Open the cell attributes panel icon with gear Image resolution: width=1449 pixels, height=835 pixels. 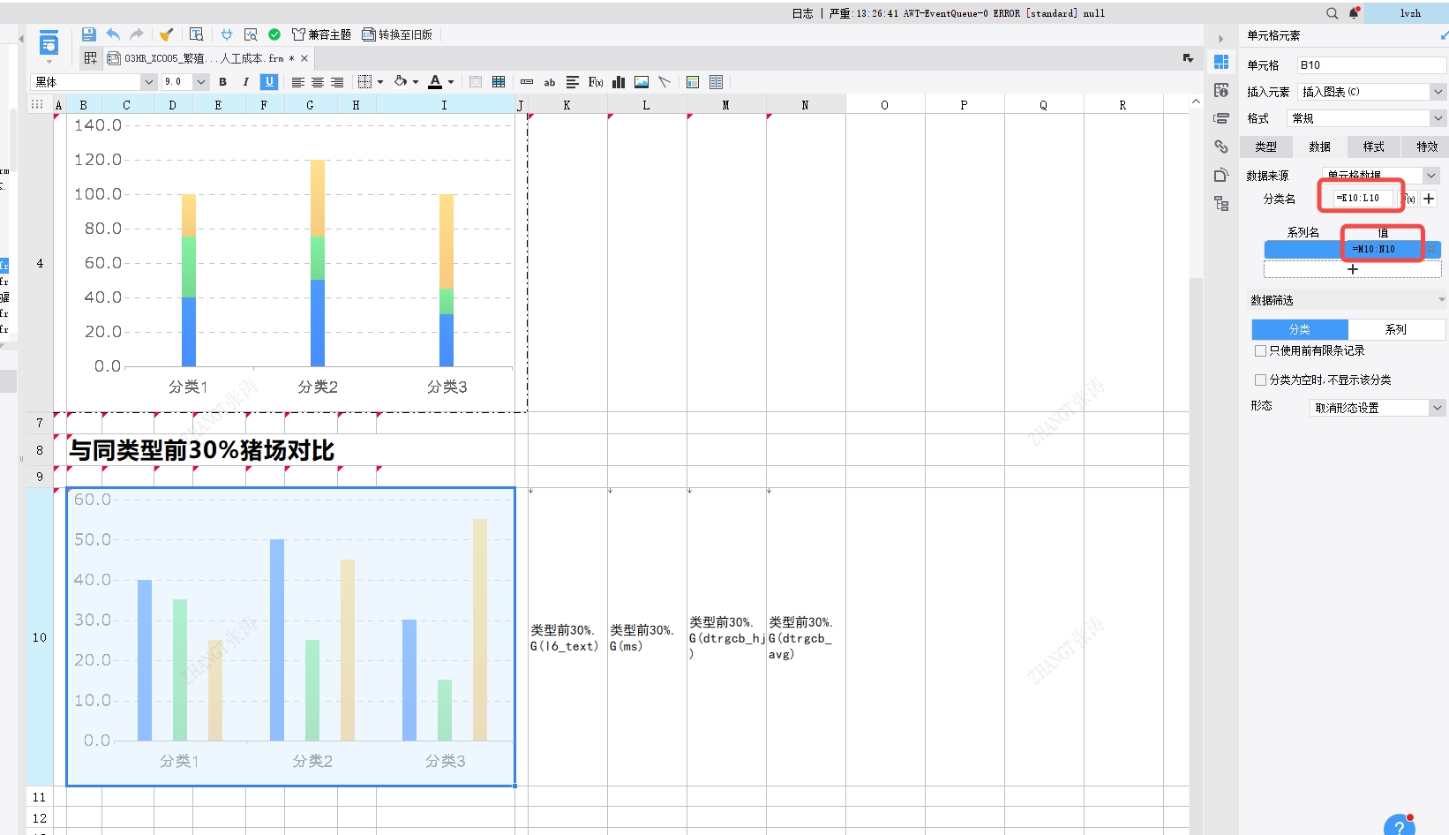[x=1221, y=90]
